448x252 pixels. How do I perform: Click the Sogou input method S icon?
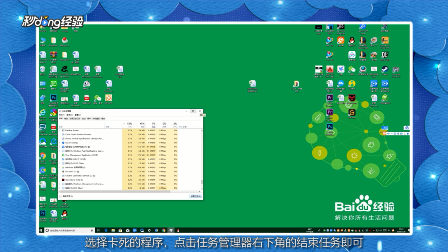coord(384,133)
